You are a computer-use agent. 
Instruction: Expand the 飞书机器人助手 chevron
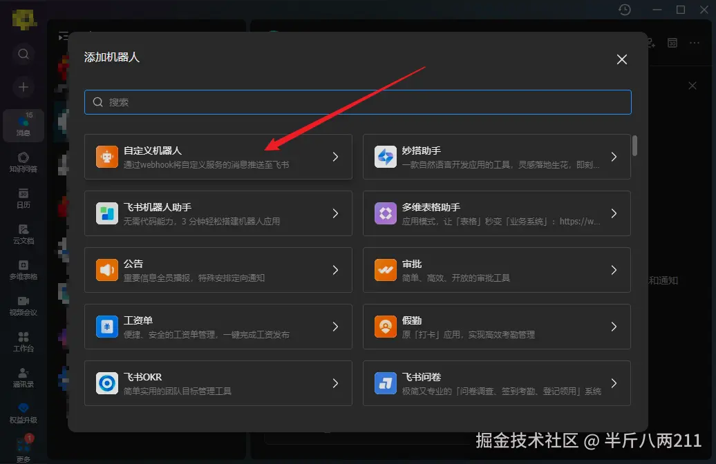tap(335, 213)
